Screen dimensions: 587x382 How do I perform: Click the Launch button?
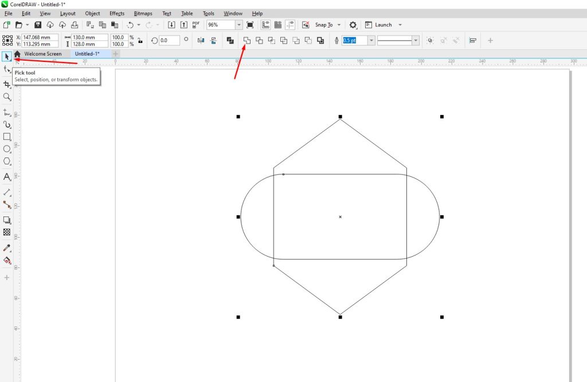tap(383, 25)
